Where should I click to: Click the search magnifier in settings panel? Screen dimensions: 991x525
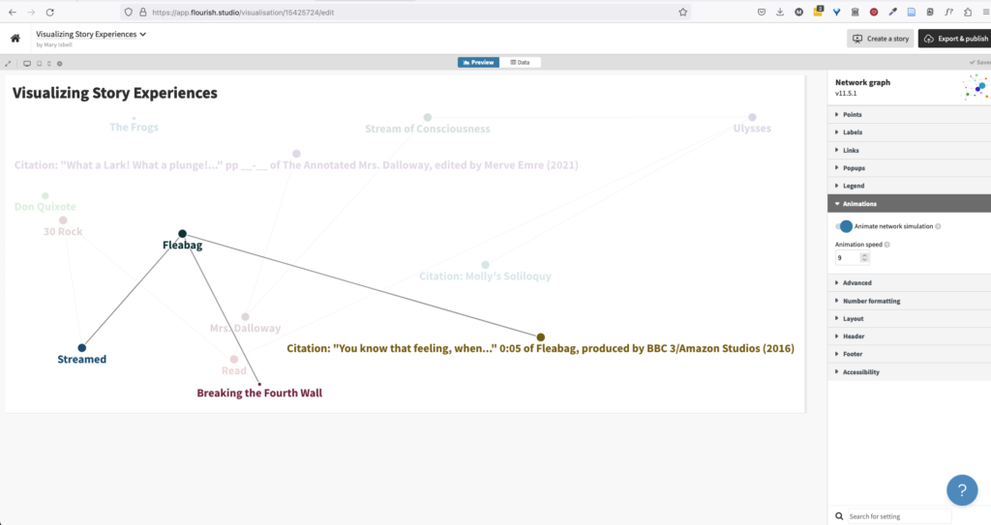click(x=839, y=516)
